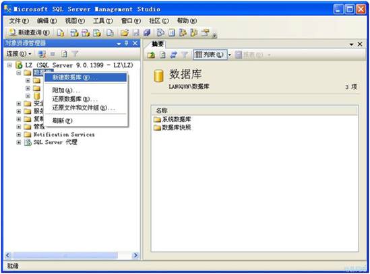Screen dimensions: 370x274
Task: Click the Save floppy disk icon
Action: coord(136,32)
